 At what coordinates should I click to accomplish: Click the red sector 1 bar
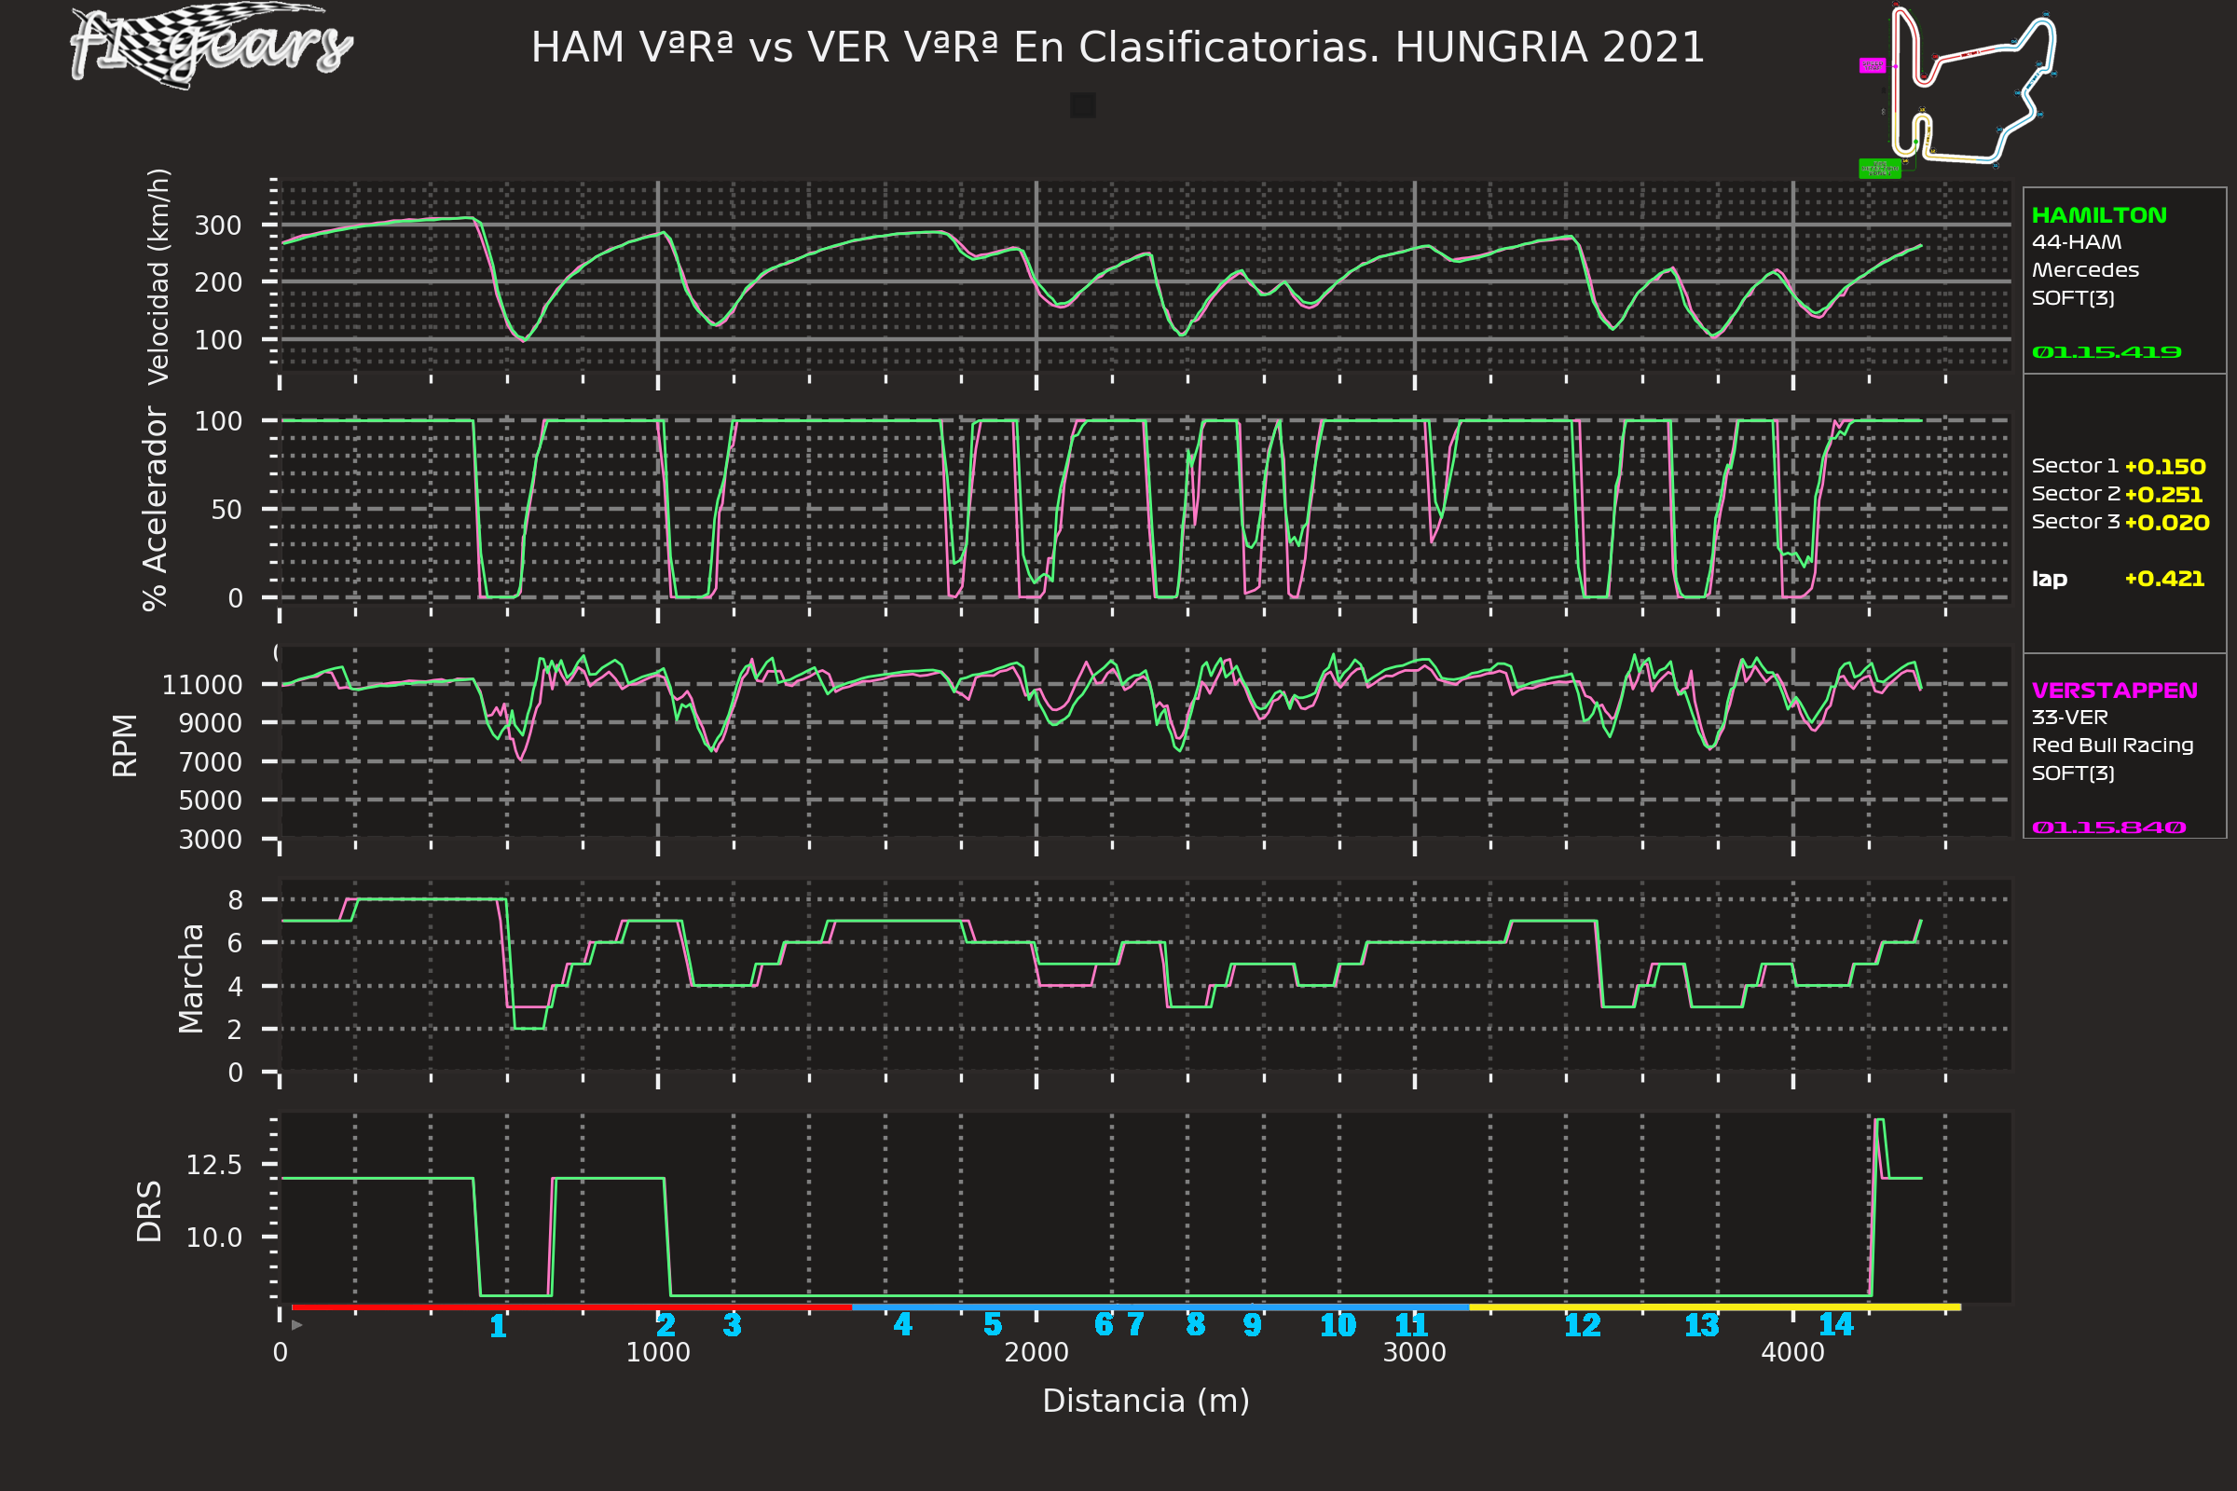(570, 1307)
